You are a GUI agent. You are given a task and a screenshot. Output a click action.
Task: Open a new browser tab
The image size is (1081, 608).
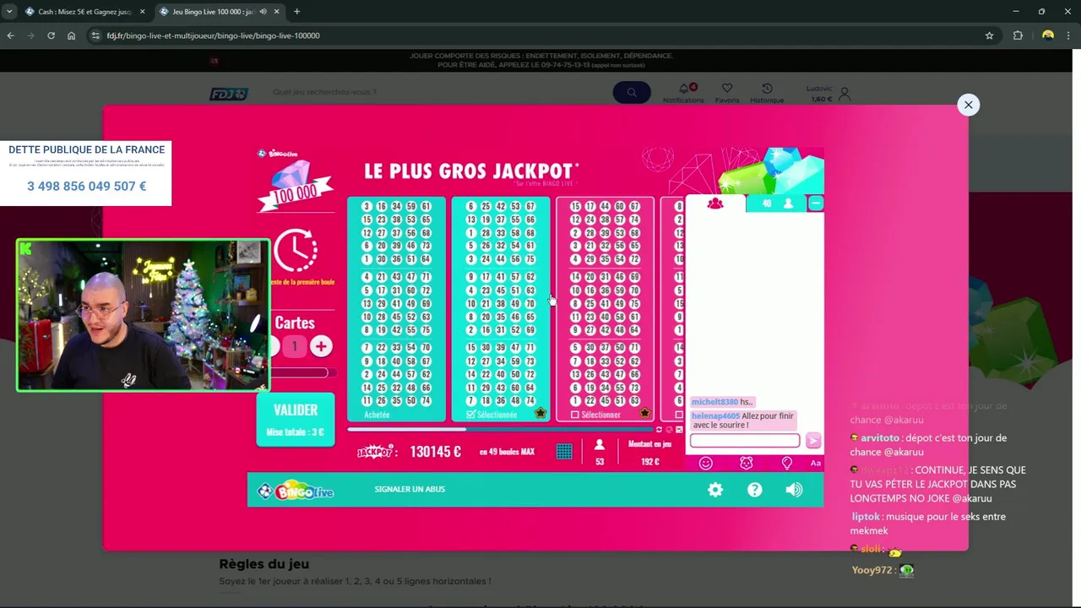(x=296, y=12)
